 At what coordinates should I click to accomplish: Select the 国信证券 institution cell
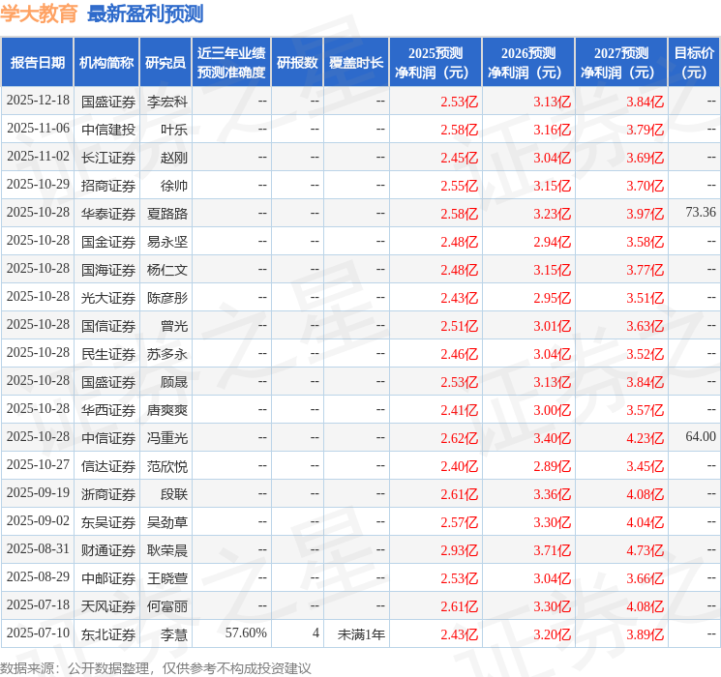tap(108, 326)
